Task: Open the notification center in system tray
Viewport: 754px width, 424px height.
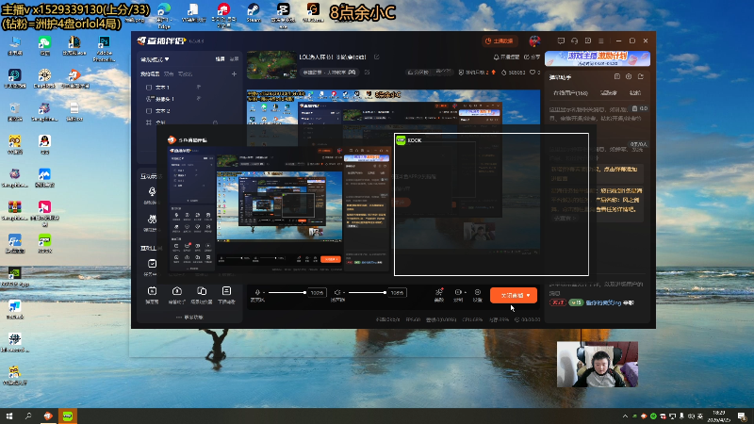Action: 742,416
